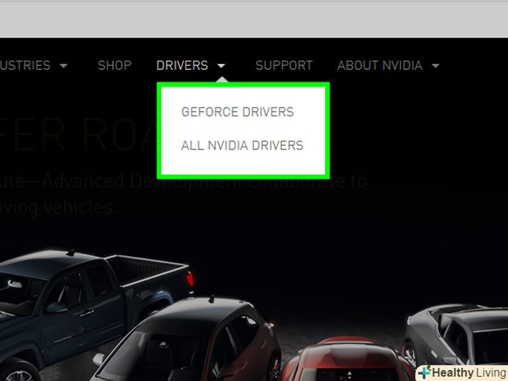Open the About NVIDIA menu
Image resolution: width=508 pixels, height=381 pixels.
coord(380,66)
